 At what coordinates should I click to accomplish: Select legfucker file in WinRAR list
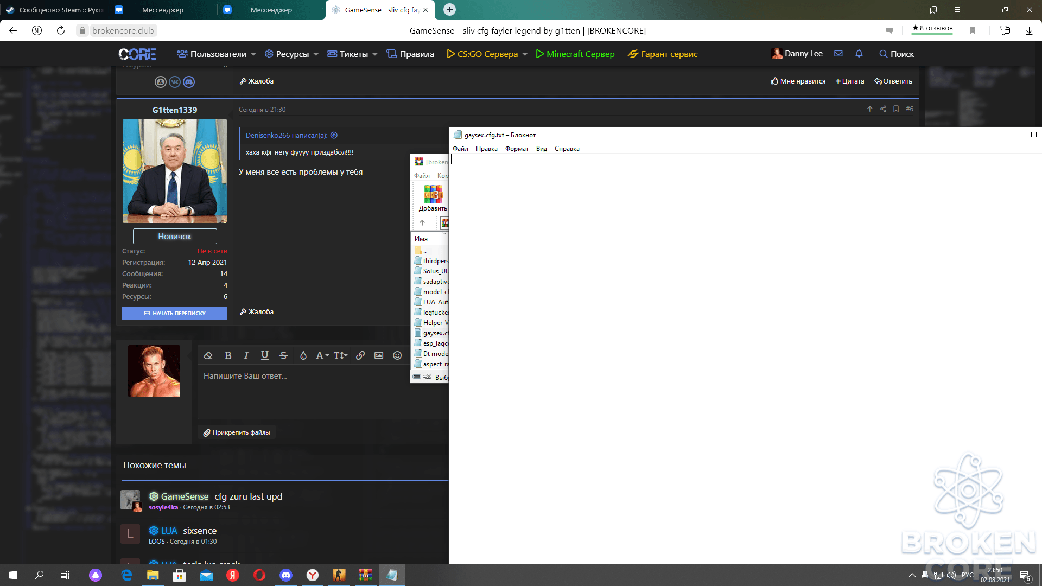pos(431,313)
